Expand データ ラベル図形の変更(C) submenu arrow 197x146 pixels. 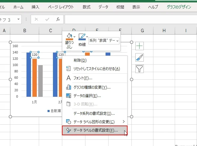(124, 122)
